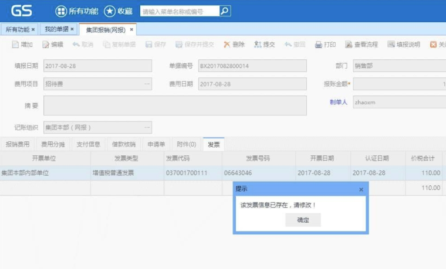Viewport: 446px width, 269px height.
Task: Click the 部门 field showing 销售部
Action: tap(400, 66)
